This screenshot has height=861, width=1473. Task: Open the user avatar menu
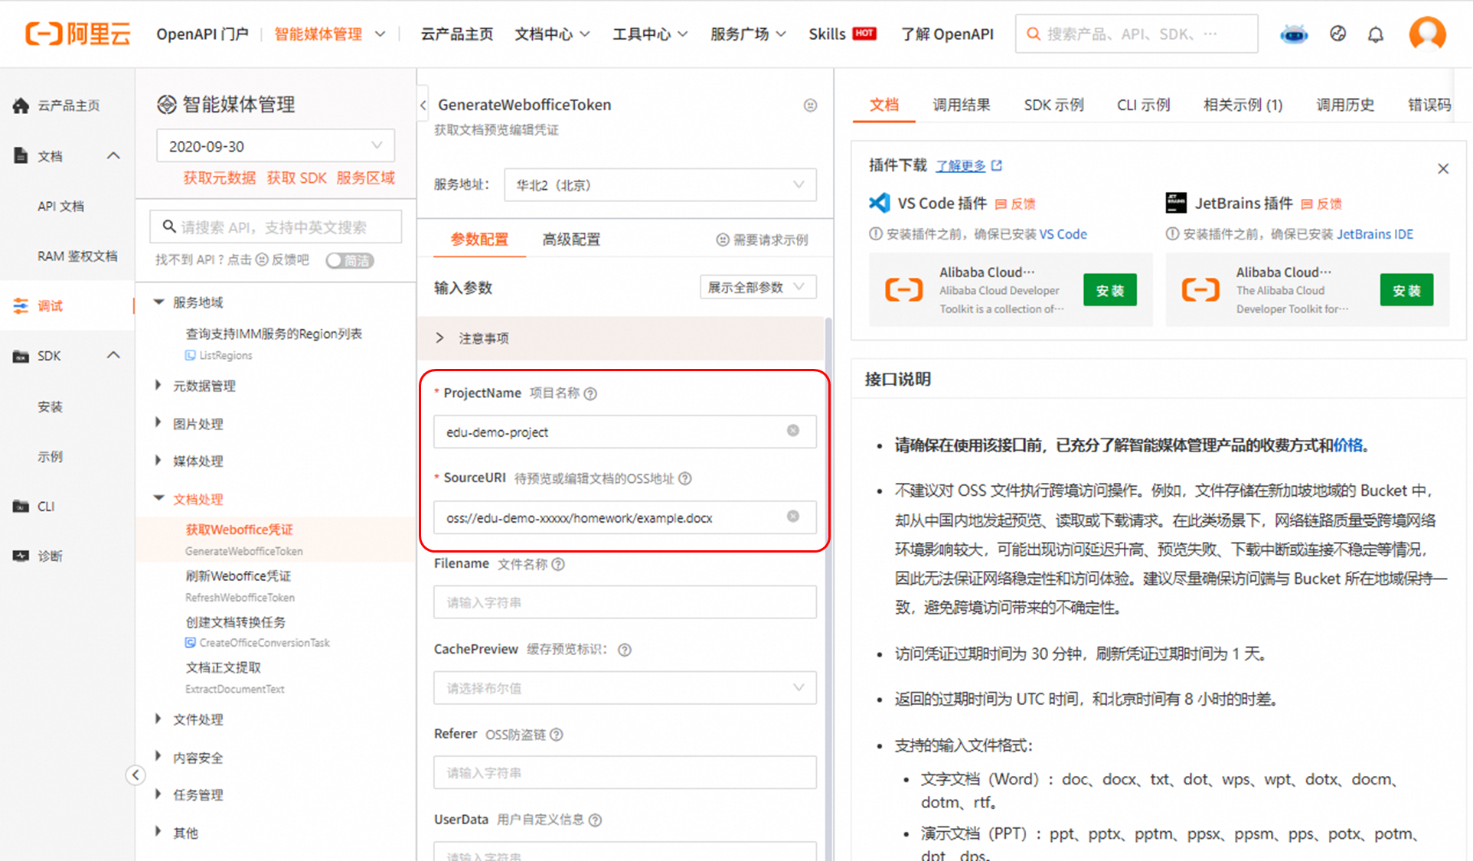[1427, 34]
